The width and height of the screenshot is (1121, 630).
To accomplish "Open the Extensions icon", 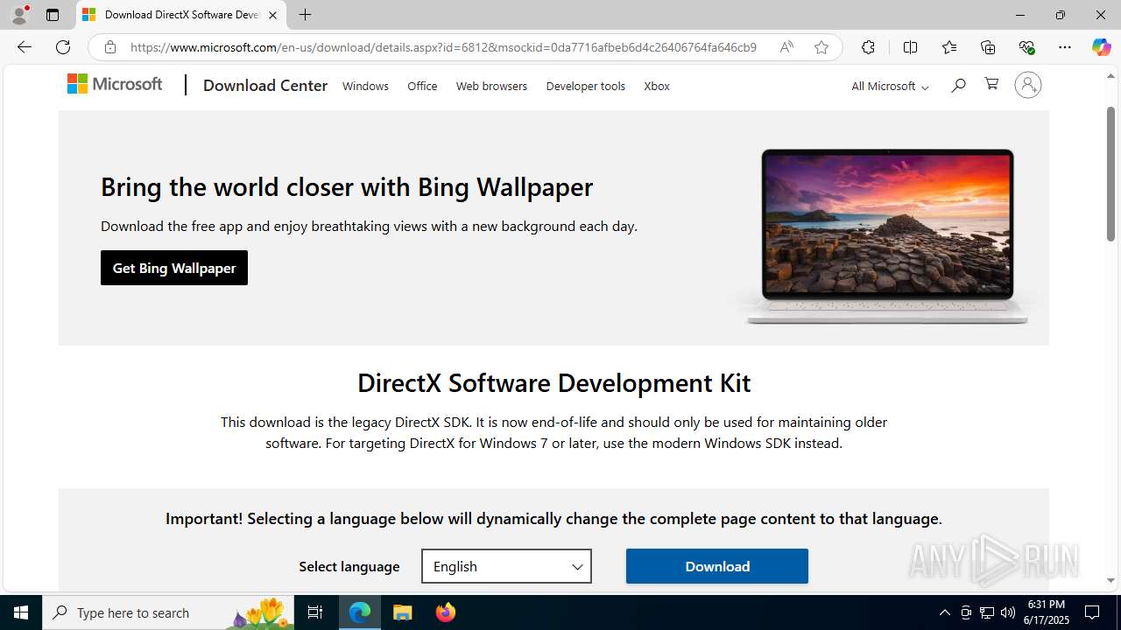I will click(868, 47).
